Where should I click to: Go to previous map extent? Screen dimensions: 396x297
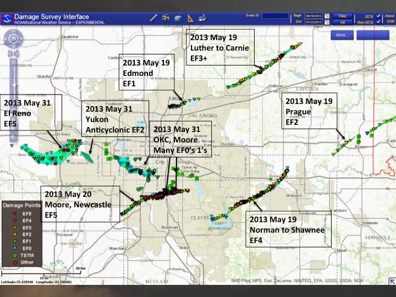10,53
